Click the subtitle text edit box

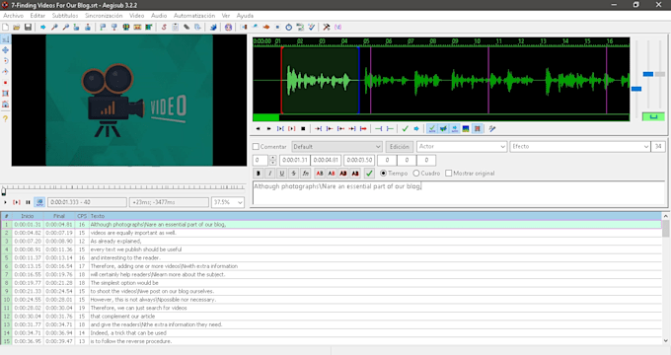point(458,193)
